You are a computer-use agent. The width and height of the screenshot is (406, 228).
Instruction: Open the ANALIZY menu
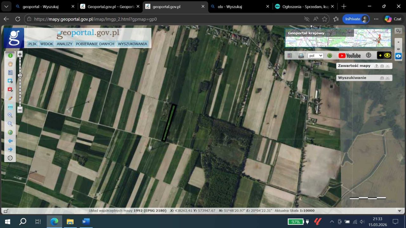click(64, 44)
